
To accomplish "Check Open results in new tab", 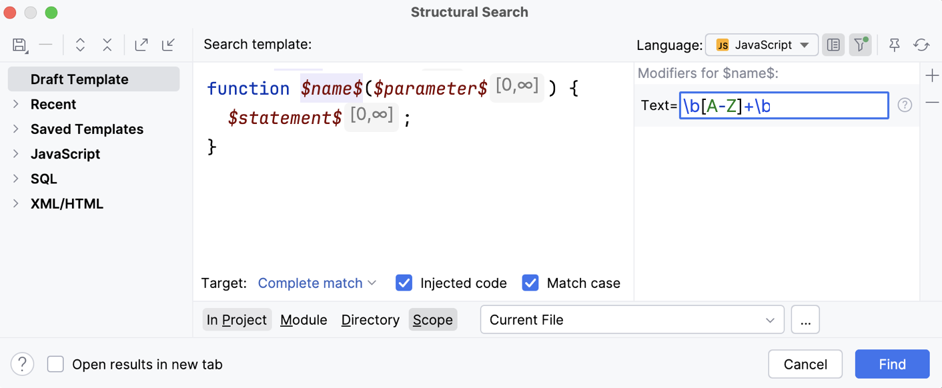I will click(x=55, y=364).
